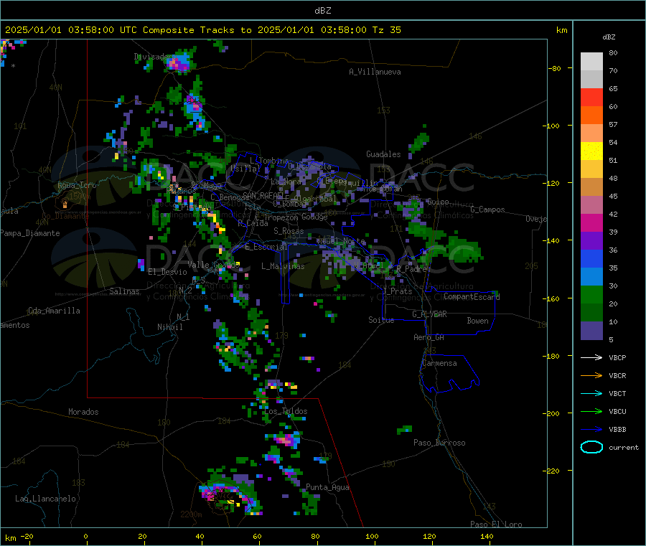Click the arc-shaped storm cell near 2200m label
The image size is (646, 546).
229,494
